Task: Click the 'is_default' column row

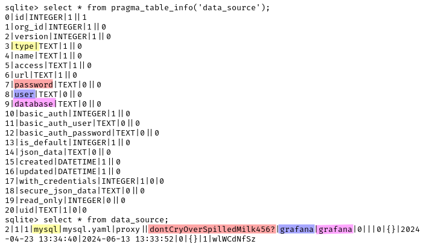Action: click(68, 143)
